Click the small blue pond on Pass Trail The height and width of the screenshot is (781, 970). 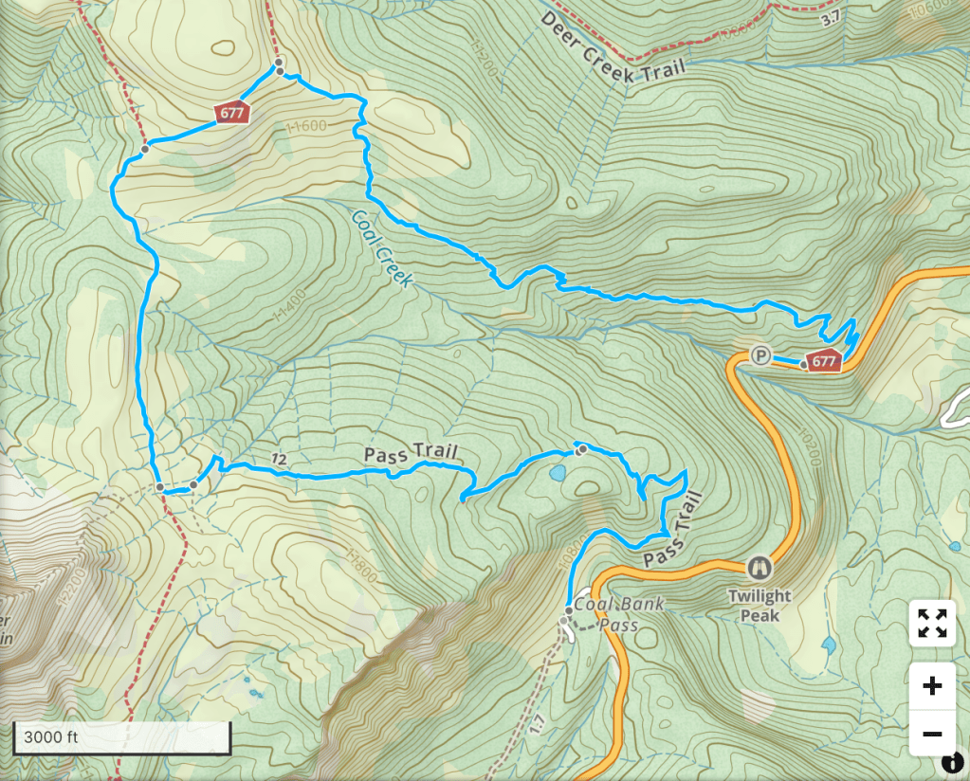tap(557, 474)
